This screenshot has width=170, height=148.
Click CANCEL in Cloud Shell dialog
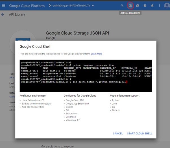(x=118, y=134)
